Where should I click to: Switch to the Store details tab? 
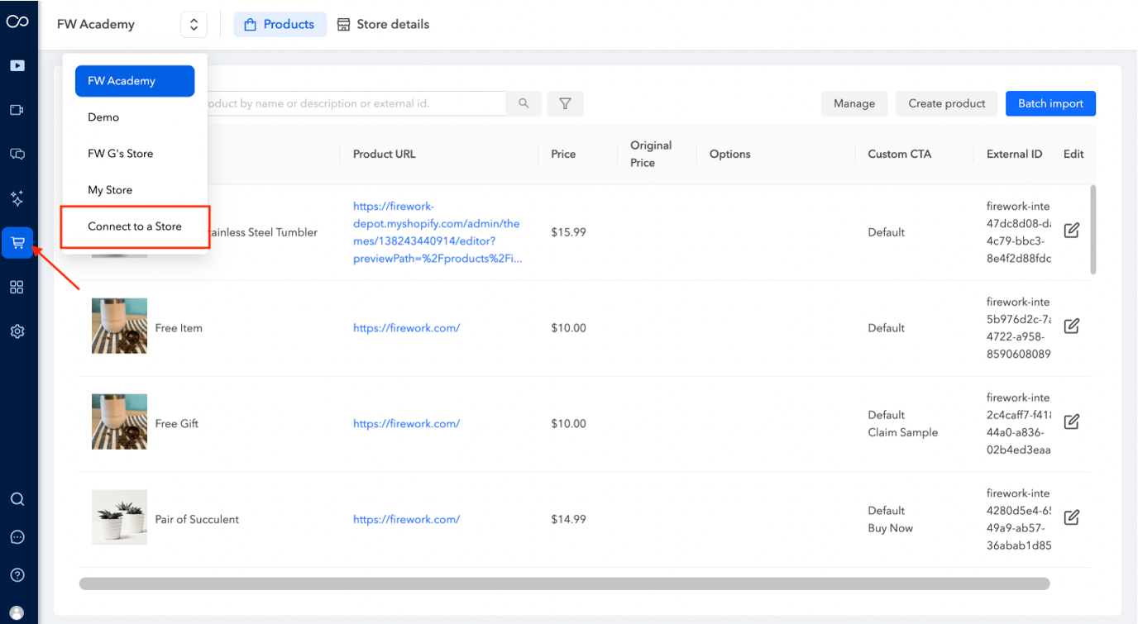click(383, 25)
